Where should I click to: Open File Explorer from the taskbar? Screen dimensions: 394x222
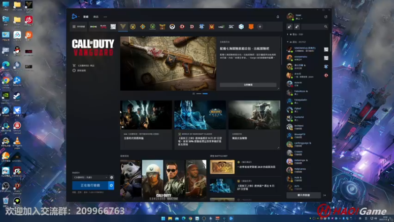coord(170,218)
